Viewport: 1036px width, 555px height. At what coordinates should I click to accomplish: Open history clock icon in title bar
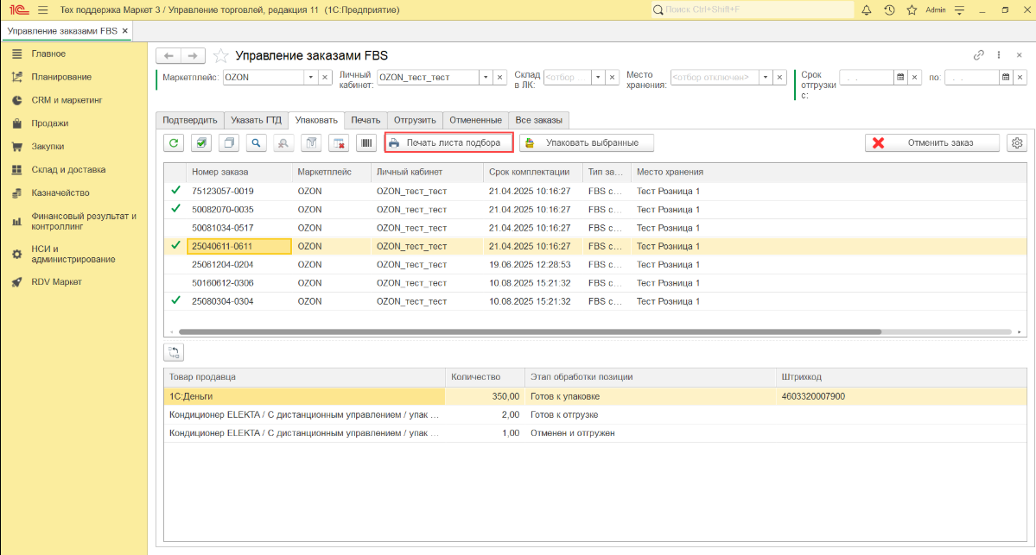tap(889, 10)
